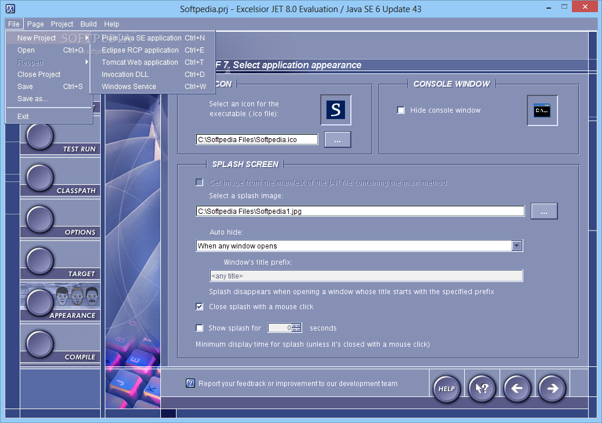Open the Help menu

pyautogui.click(x=111, y=24)
